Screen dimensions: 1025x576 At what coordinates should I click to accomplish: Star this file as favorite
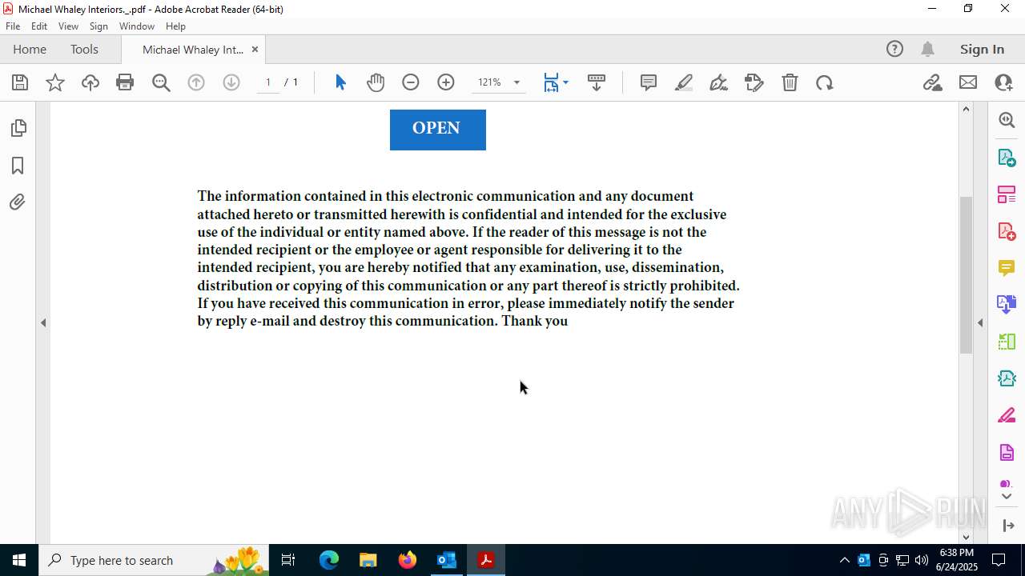coord(55,82)
